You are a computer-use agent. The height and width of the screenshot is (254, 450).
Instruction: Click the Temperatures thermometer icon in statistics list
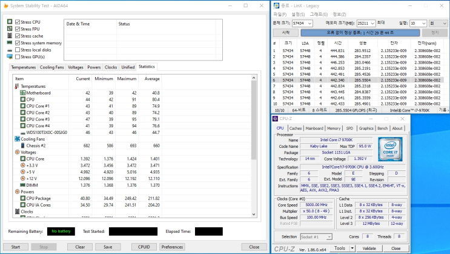pyautogui.click(x=17, y=86)
